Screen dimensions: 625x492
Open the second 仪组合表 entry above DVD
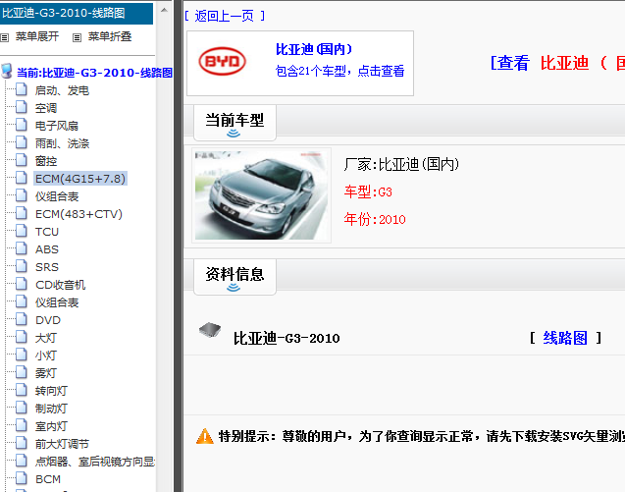pos(57,302)
